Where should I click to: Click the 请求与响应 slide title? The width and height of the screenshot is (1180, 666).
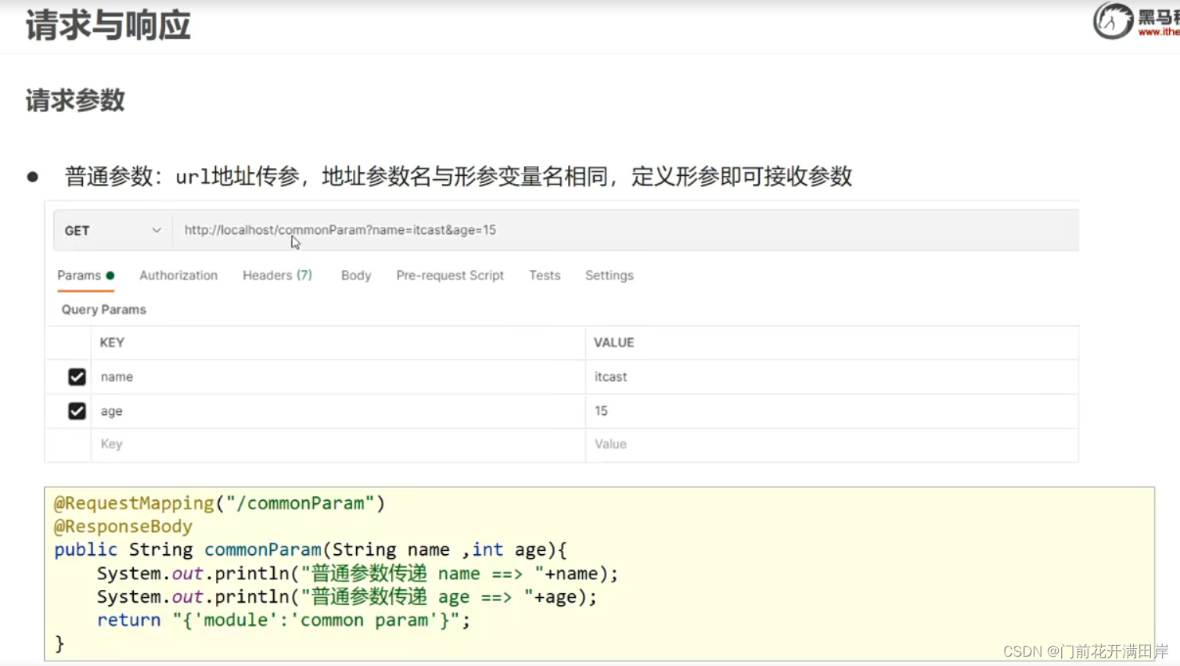point(108,25)
